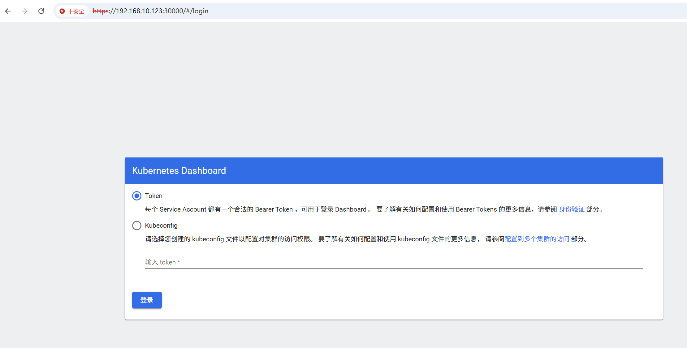Reload the login page
Image resolution: width=687 pixels, height=348 pixels.
pos(41,11)
